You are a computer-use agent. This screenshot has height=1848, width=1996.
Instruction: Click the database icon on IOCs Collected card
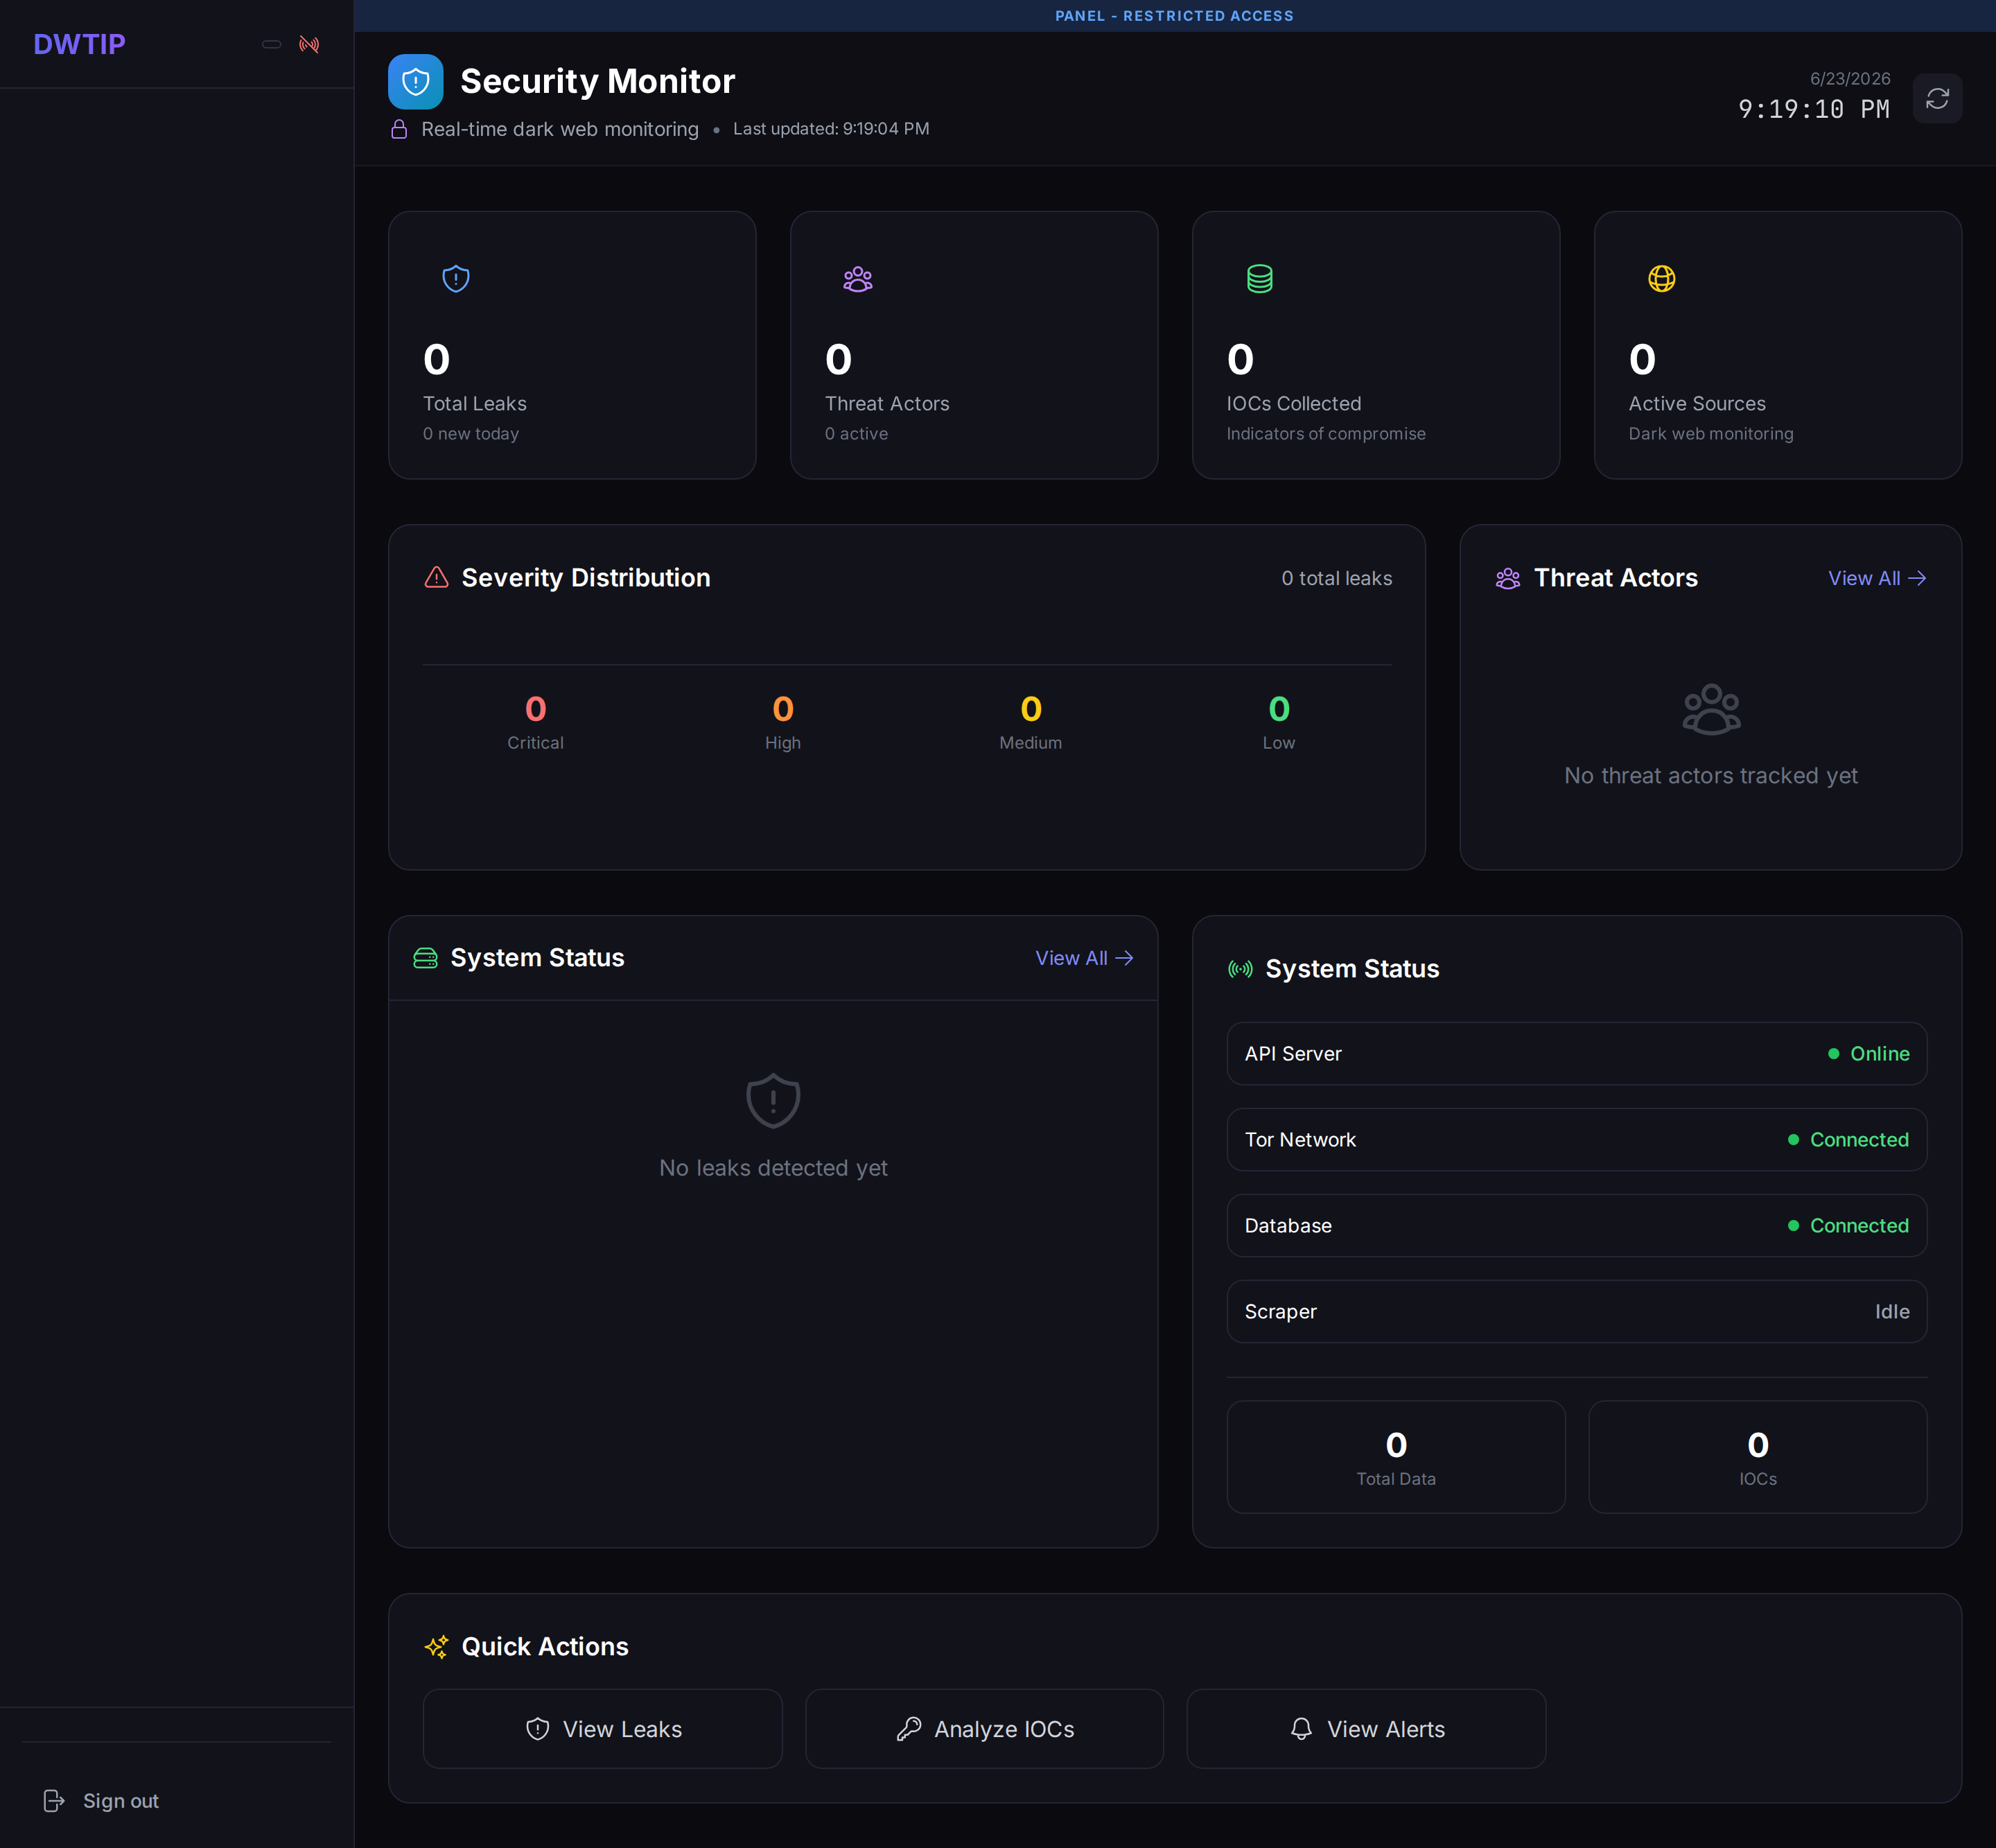(x=1260, y=278)
